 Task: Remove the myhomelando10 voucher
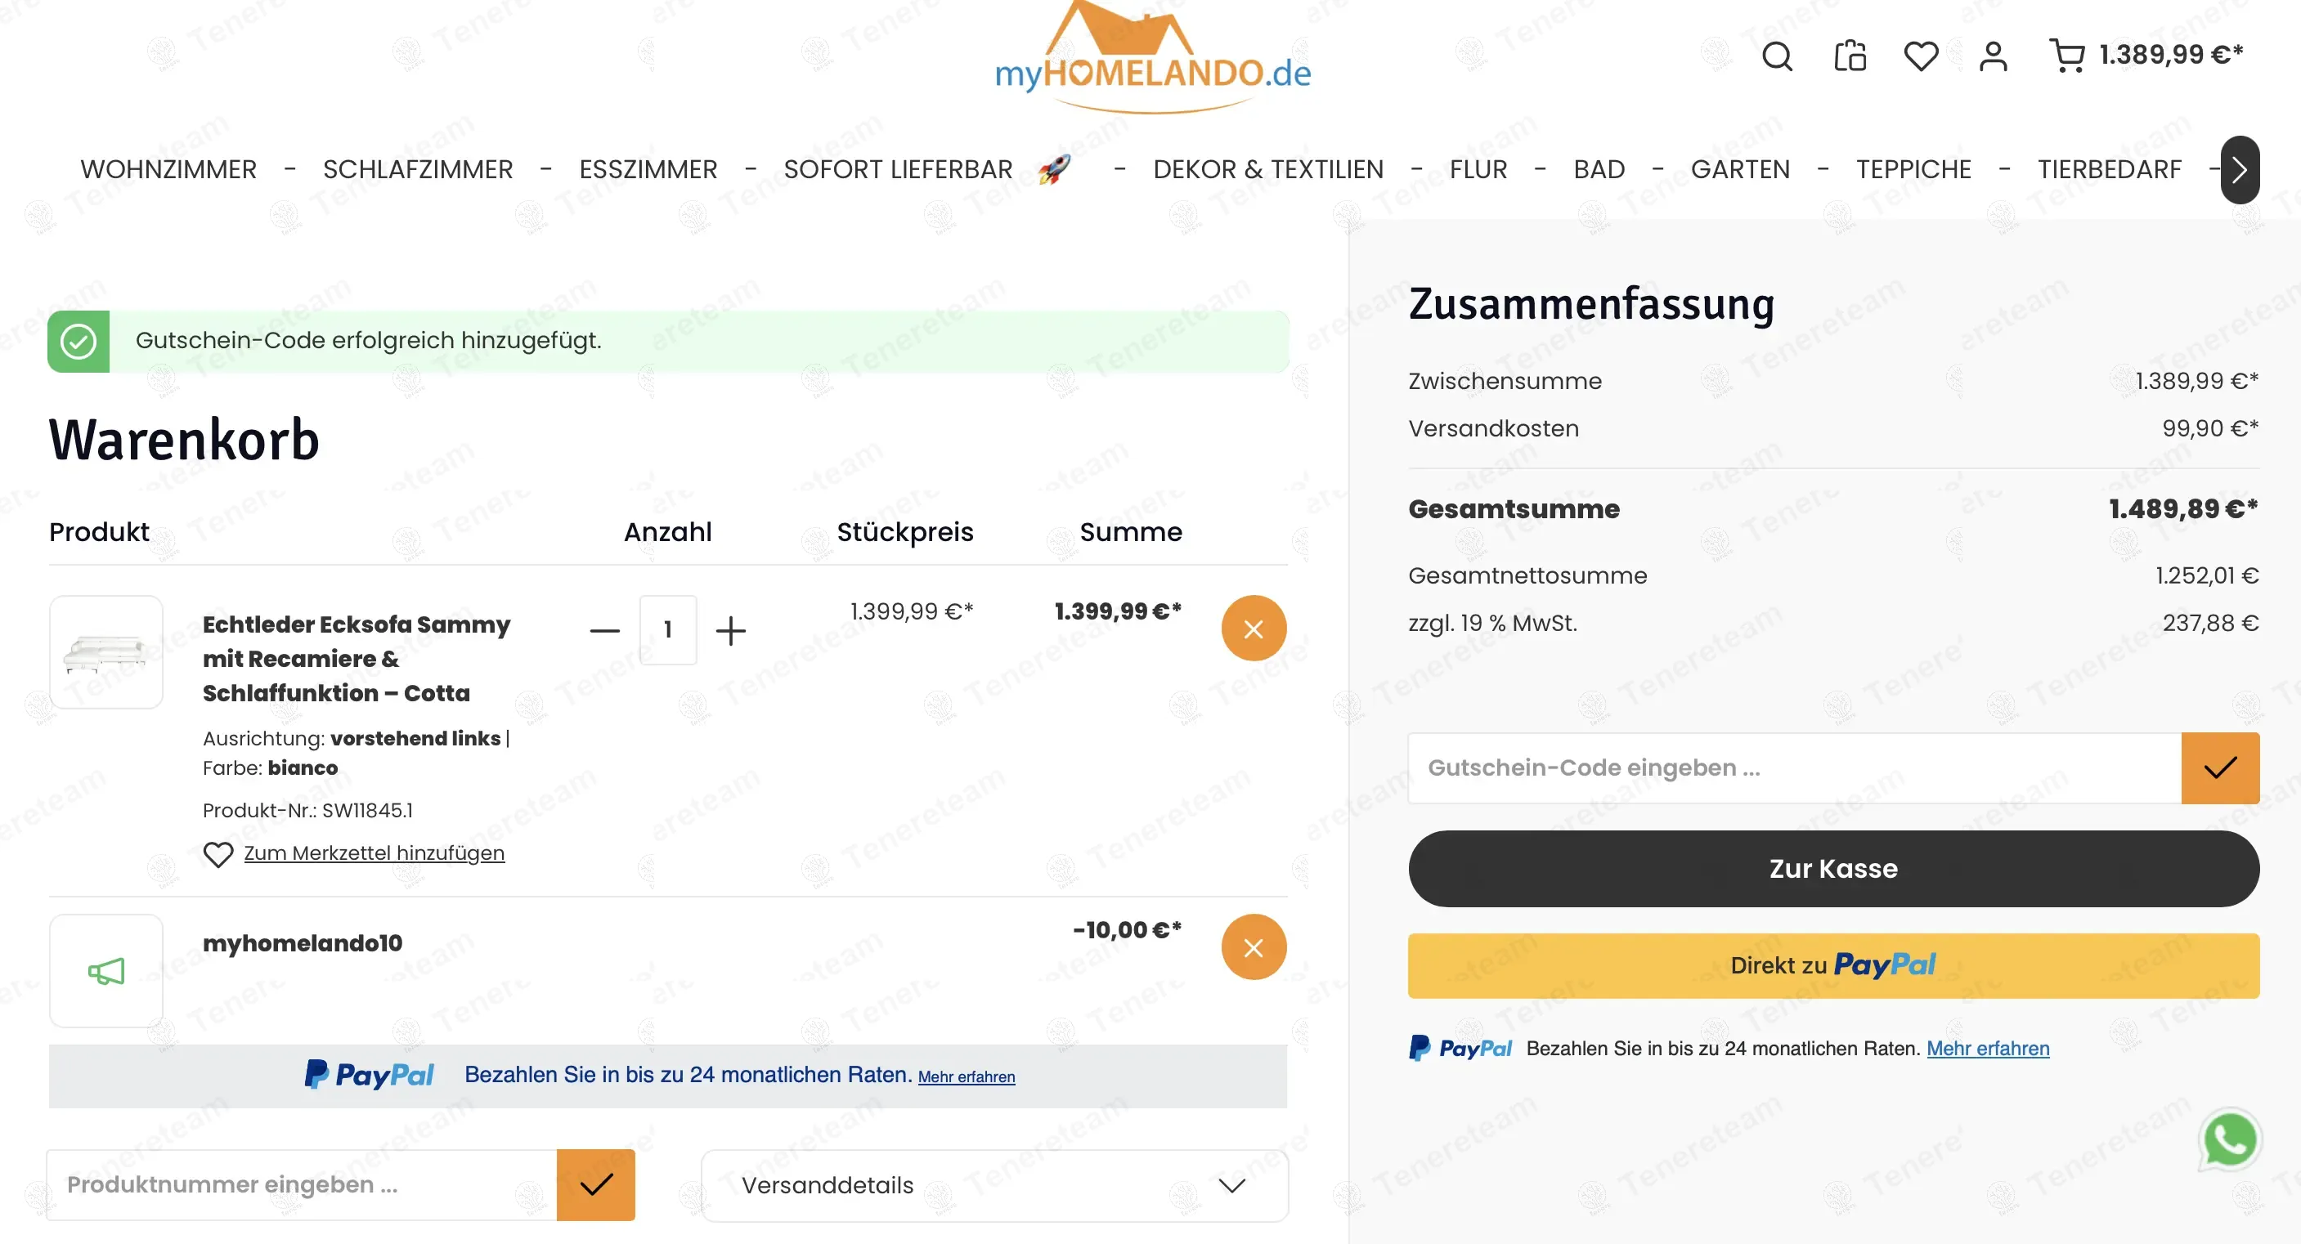[x=1254, y=946]
